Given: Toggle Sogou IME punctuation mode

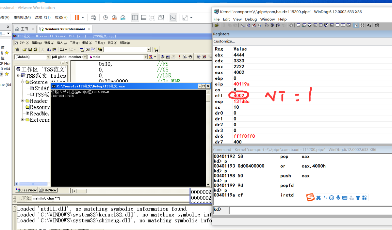Looking at the screenshot, I should (x=325, y=198).
